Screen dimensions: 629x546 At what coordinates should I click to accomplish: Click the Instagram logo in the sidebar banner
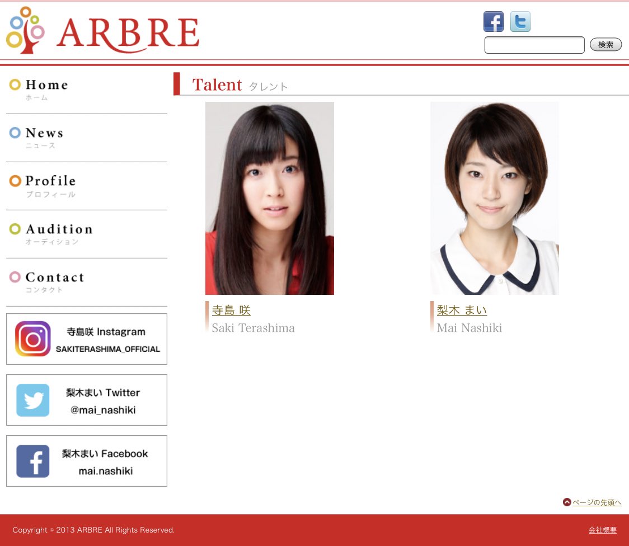(x=33, y=339)
